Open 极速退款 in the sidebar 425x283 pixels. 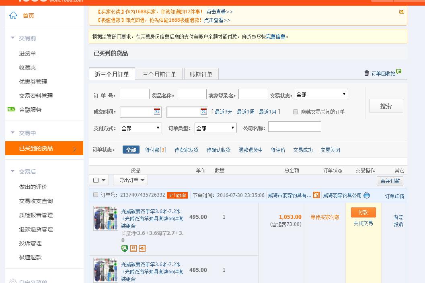pos(31,257)
